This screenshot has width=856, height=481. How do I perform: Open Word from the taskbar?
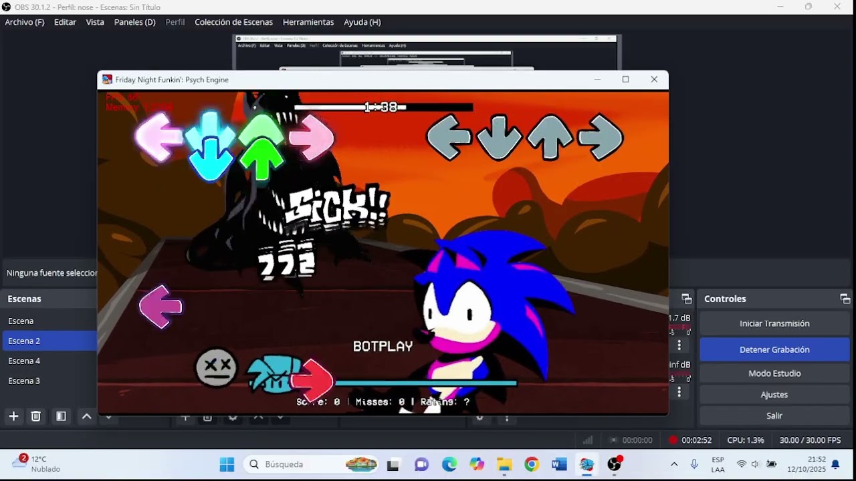pyautogui.click(x=560, y=464)
